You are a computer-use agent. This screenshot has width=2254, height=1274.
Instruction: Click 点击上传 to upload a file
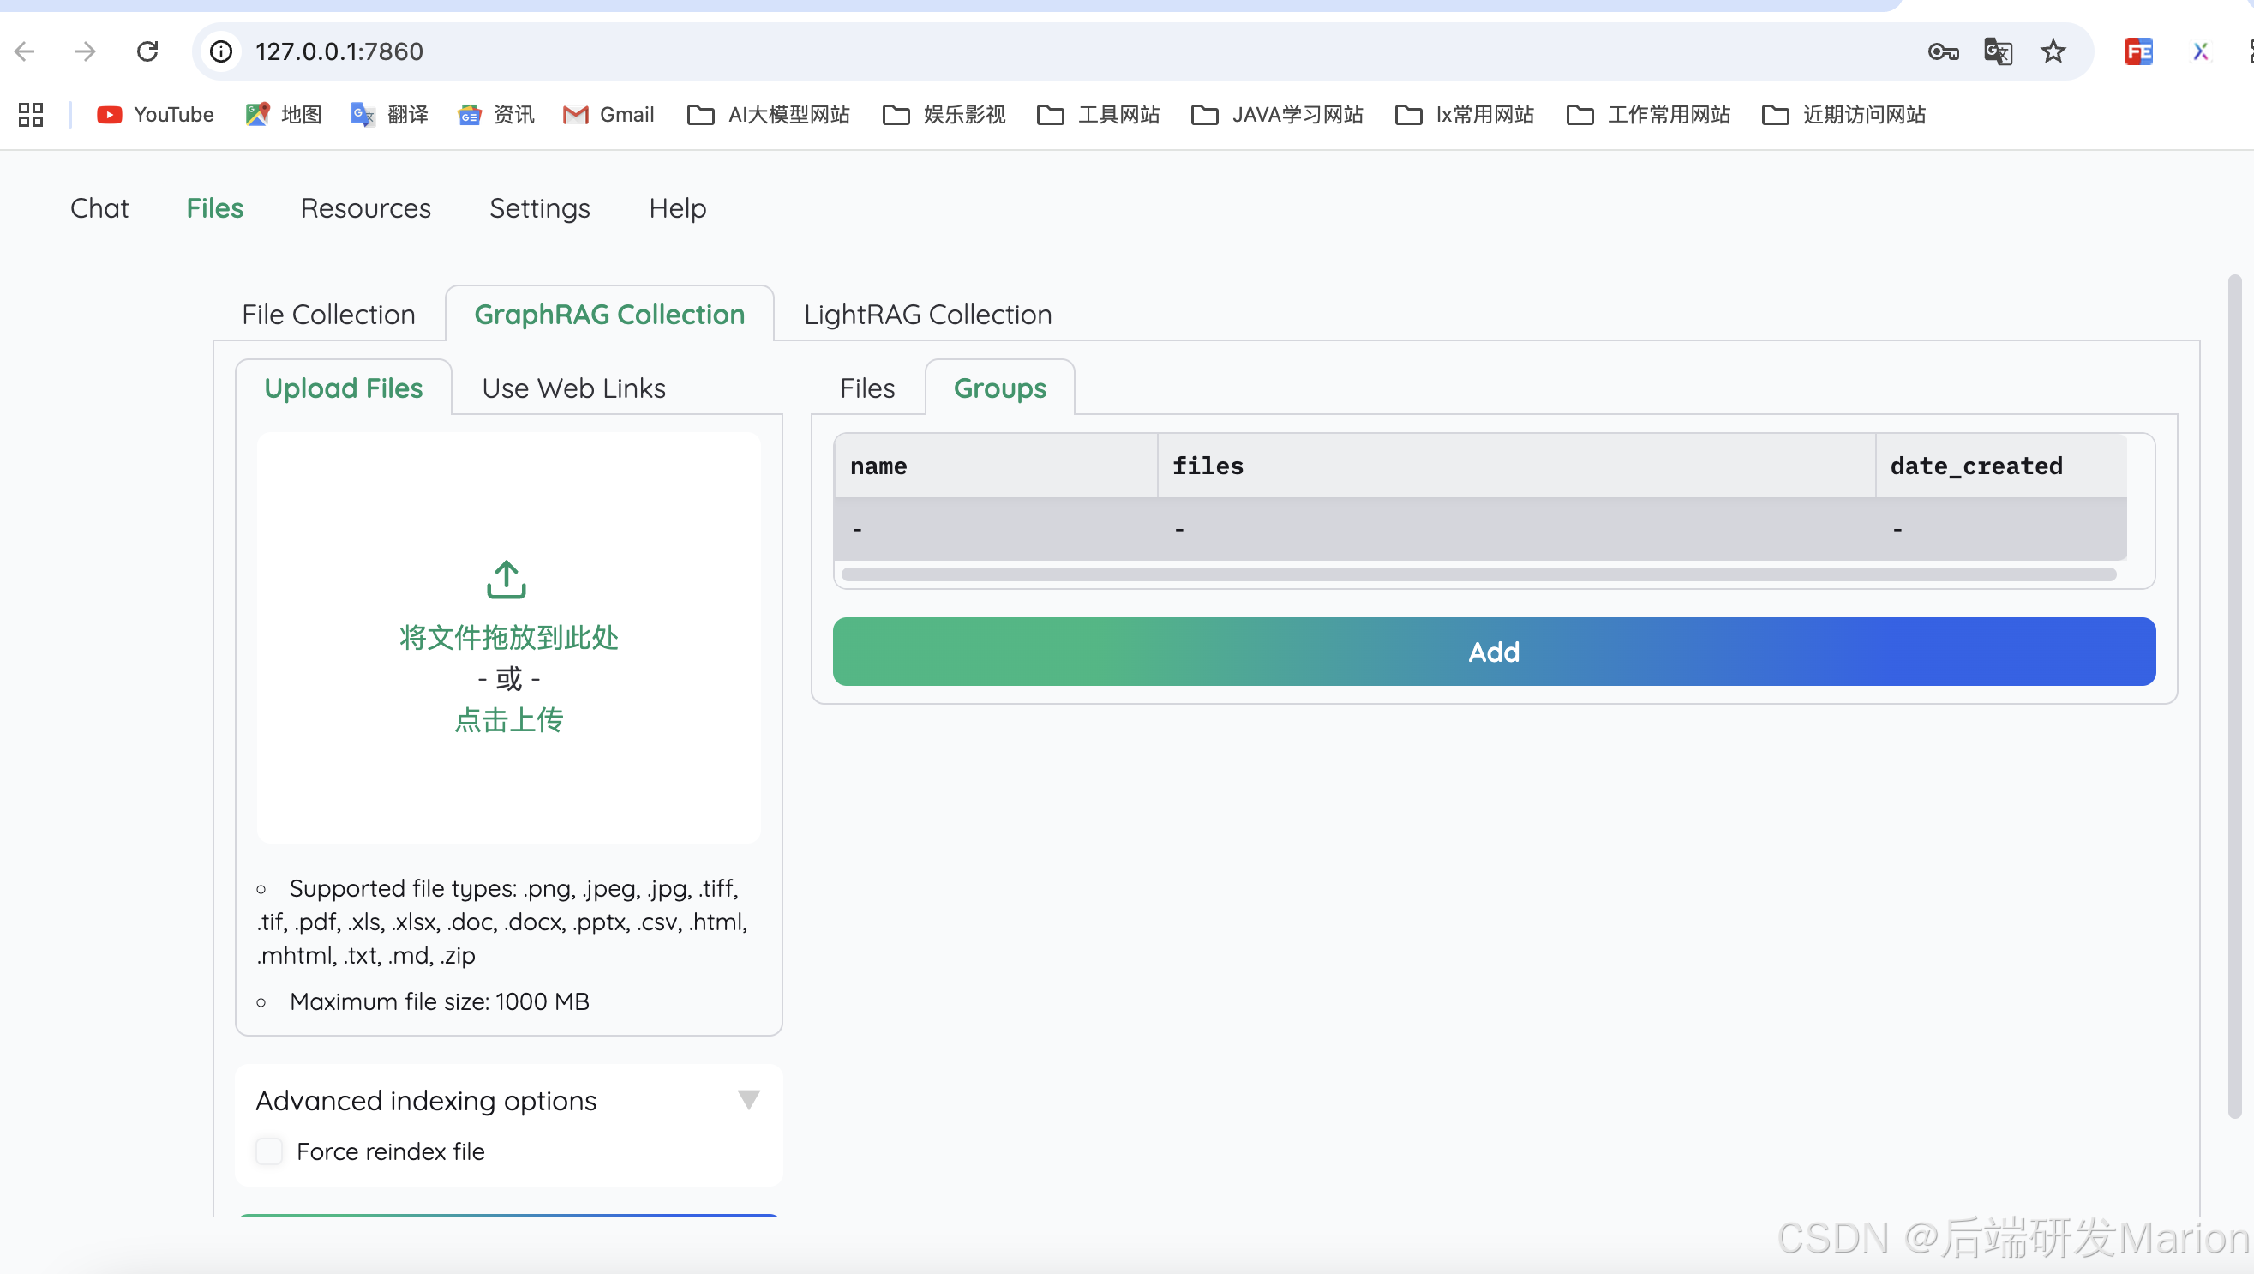tap(508, 721)
